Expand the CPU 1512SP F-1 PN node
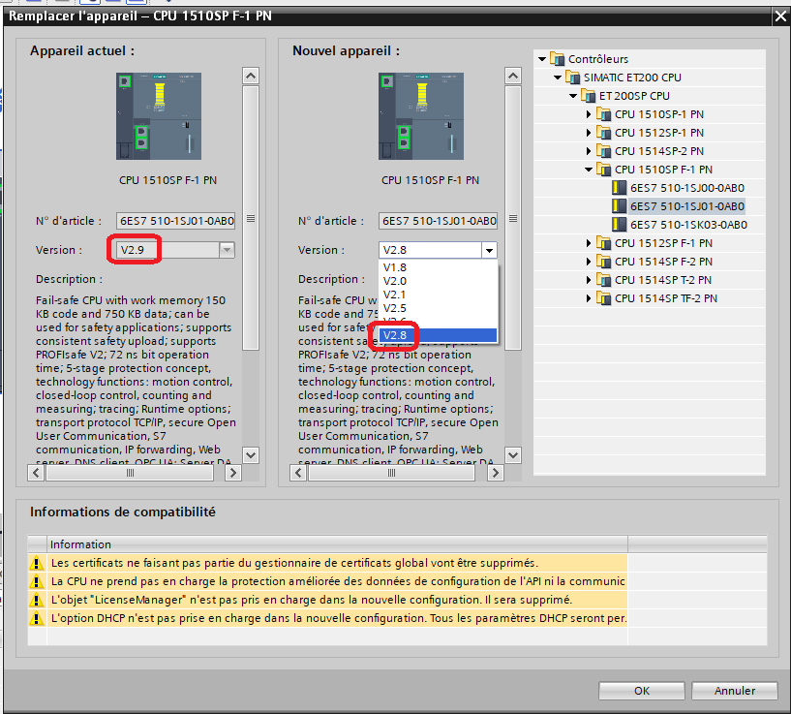 click(x=589, y=243)
